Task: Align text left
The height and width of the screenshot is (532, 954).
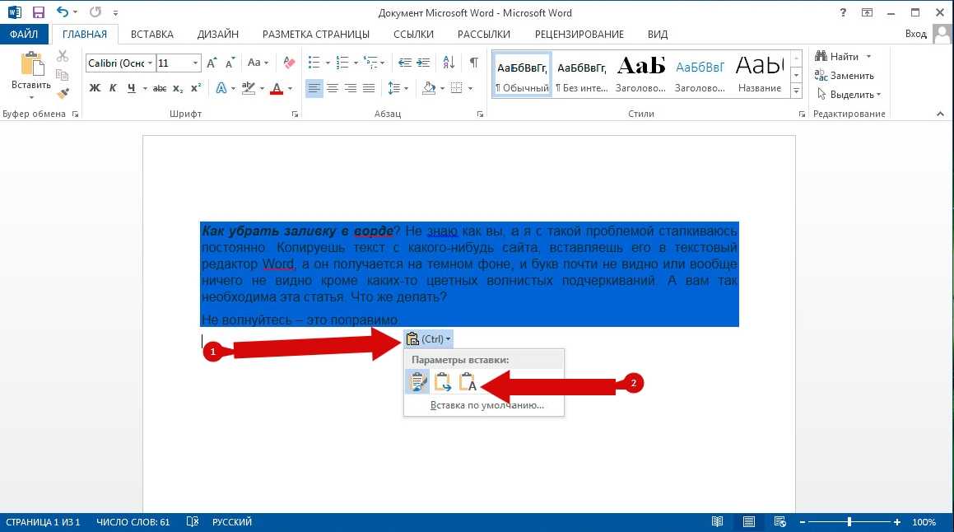Action: 314,88
